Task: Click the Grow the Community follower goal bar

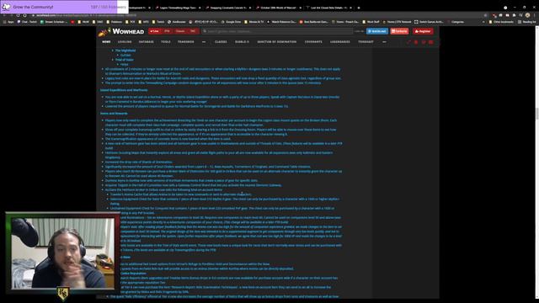Action: [64, 7]
